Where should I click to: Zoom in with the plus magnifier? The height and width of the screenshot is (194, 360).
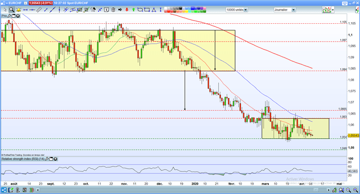[x=356, y=190]
